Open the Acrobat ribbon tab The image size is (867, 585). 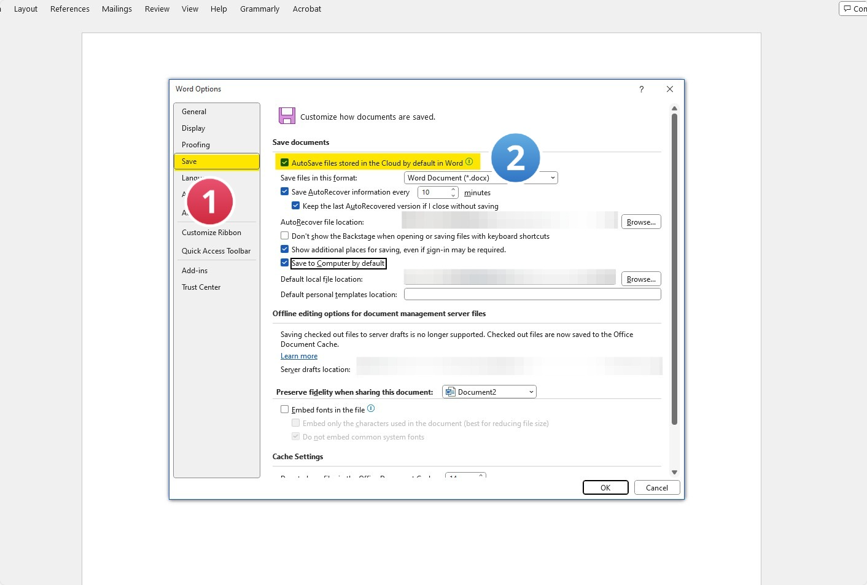pos(307,9)
